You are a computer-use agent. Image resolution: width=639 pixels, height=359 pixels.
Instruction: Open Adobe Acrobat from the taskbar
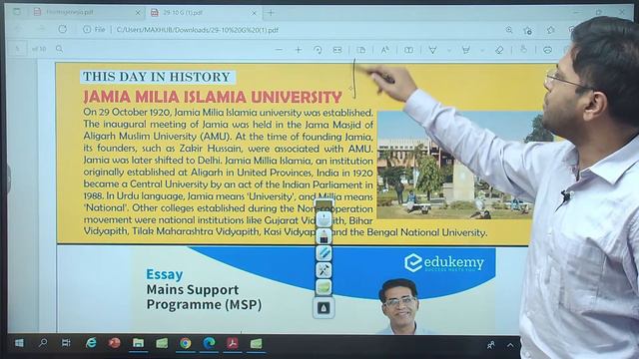(233, 343)
